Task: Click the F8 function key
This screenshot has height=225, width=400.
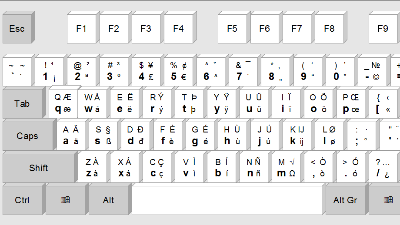Action: 329,29
